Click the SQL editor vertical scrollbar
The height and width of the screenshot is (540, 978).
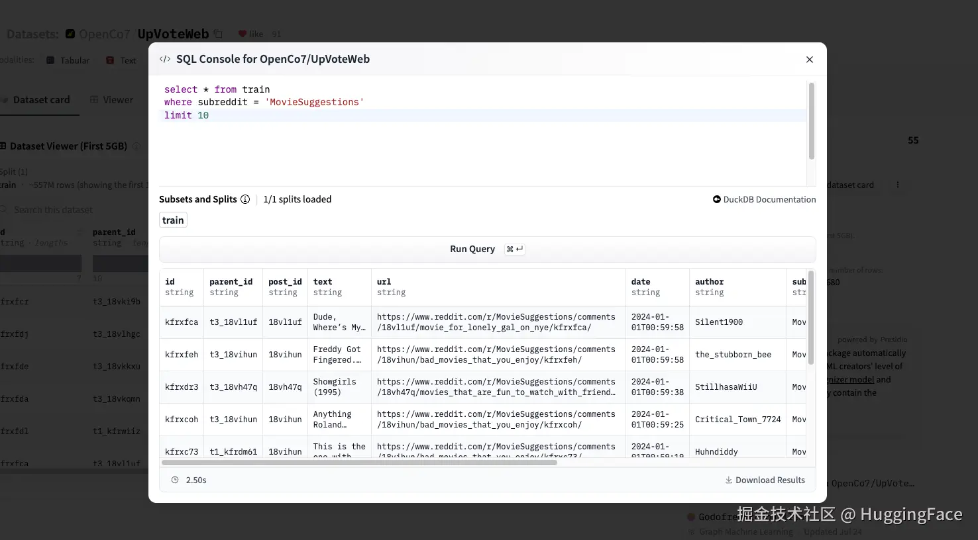[x=811, y=121]
